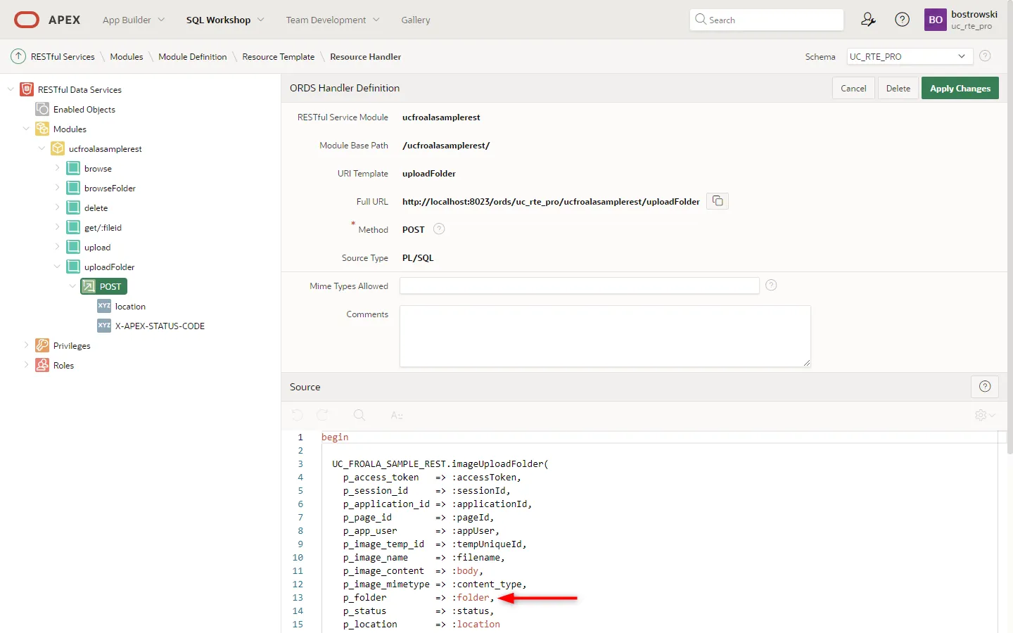Open the top bar Help menu icon
Screen dimensions: 1013x633
[902, 20]
